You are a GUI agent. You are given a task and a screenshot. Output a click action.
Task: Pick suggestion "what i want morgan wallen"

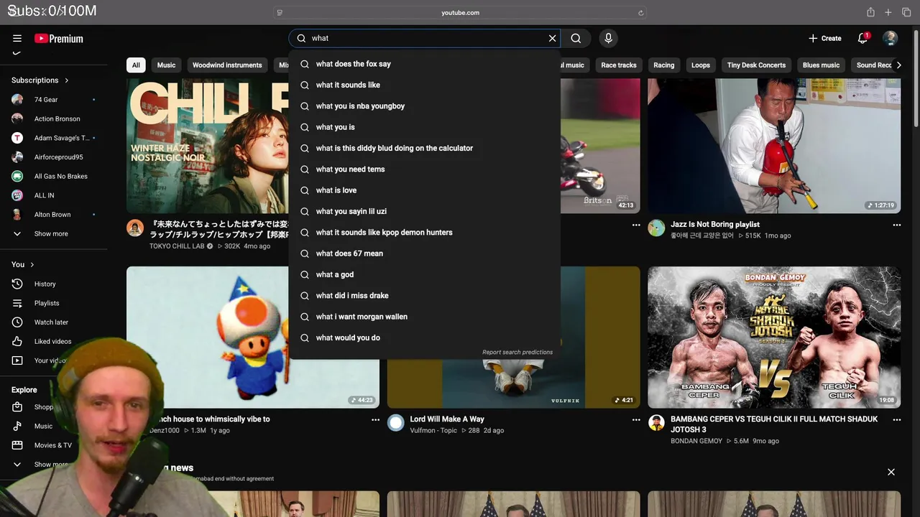coord(424,317)
